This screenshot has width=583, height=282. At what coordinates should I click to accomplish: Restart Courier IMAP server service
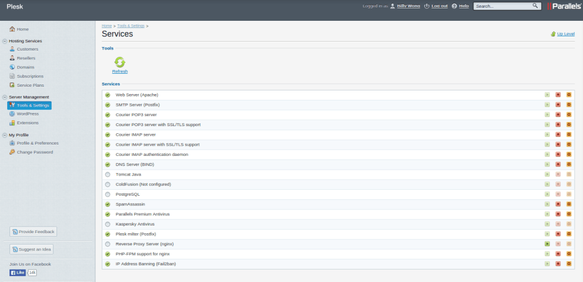click(x=569, y=134)
